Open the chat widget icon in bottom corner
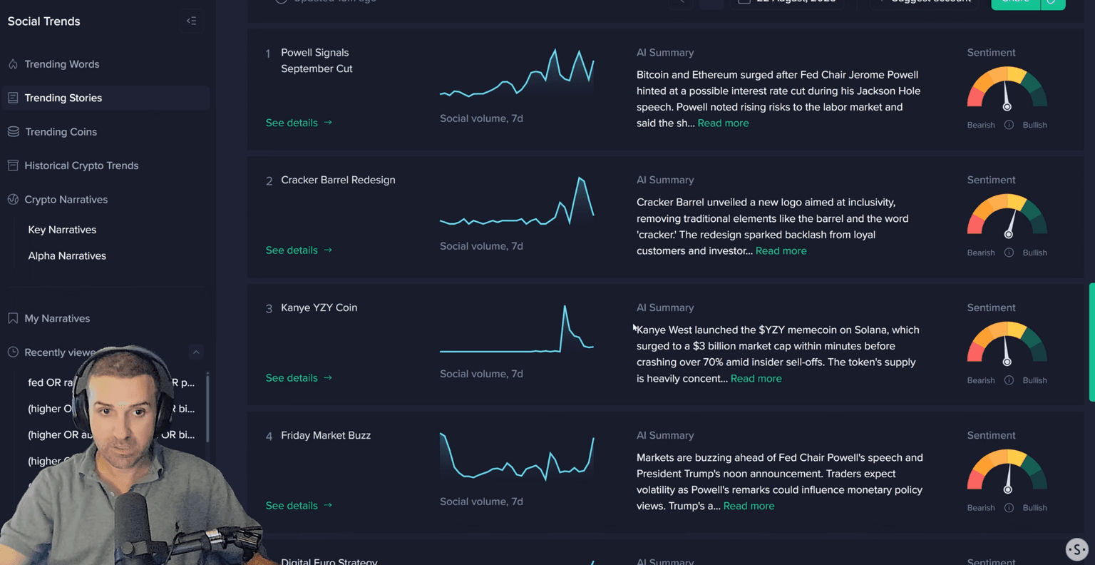Image resolution: width=1095 pixels, height=565 pixels. coord(1076,549)
